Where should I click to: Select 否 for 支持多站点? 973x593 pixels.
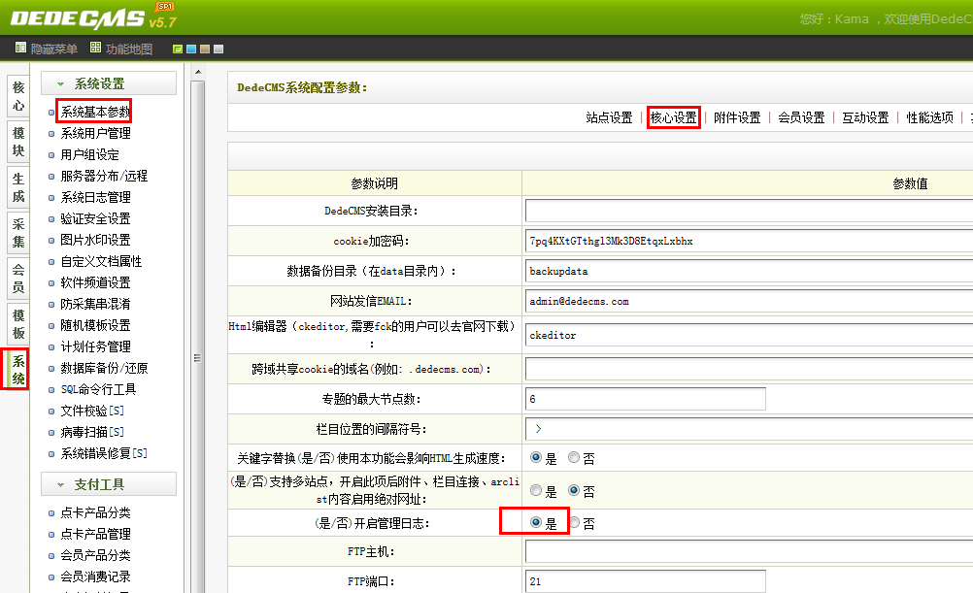574,491
